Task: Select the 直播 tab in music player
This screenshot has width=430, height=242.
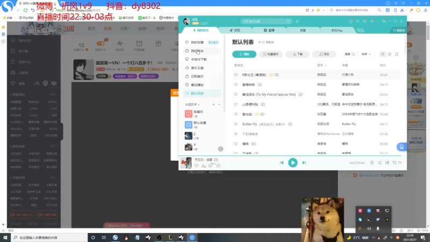Action: click(x=269, y=30)
